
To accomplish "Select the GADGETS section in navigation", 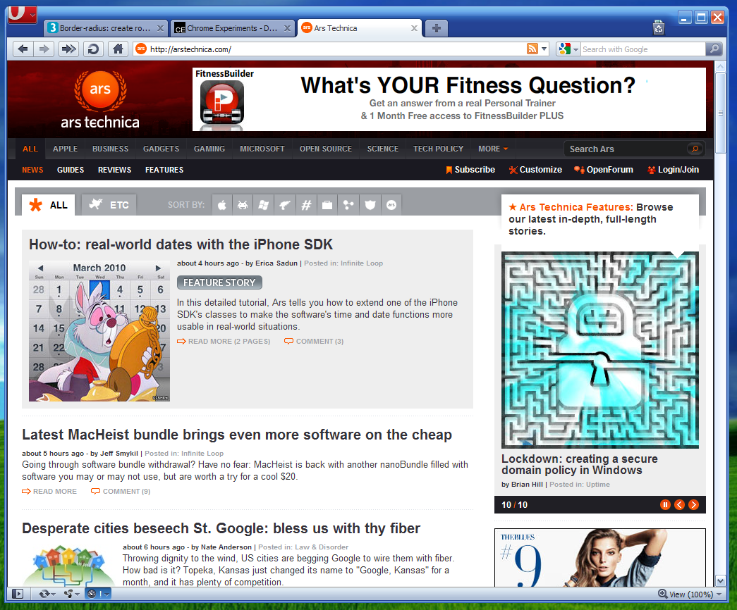I will coord(162,149).
